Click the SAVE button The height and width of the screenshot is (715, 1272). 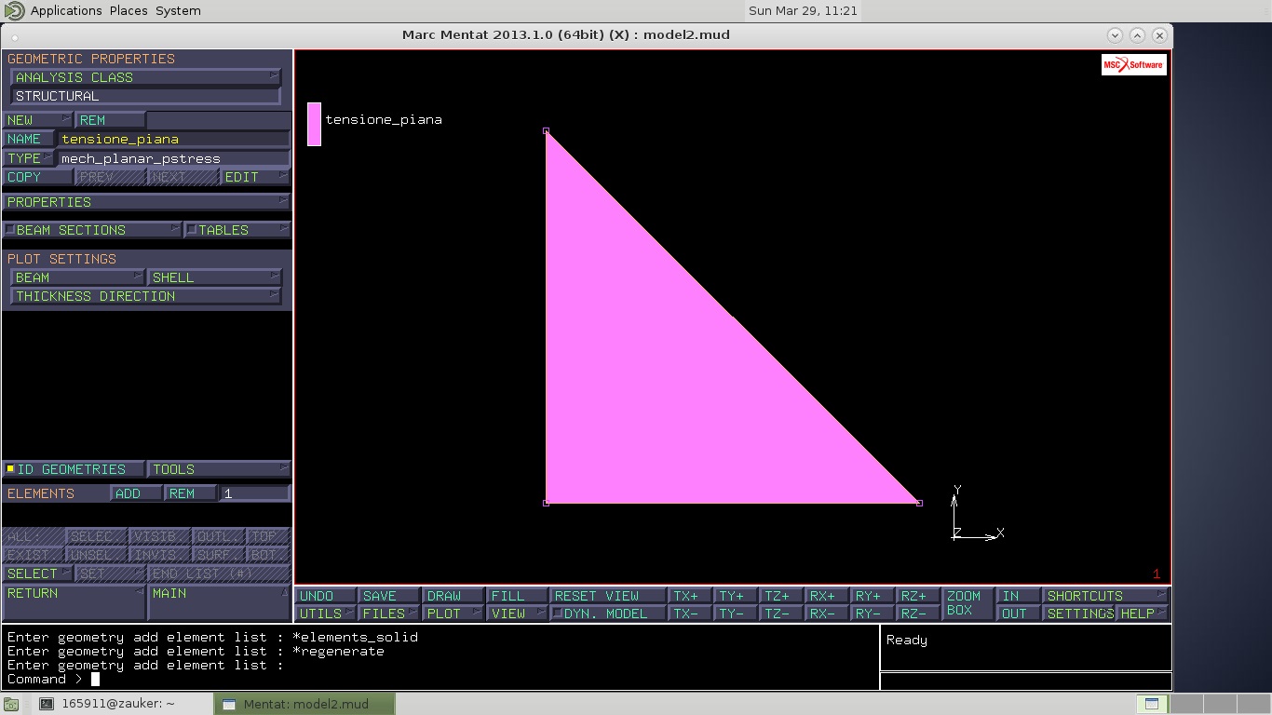[x=389, y=596]
